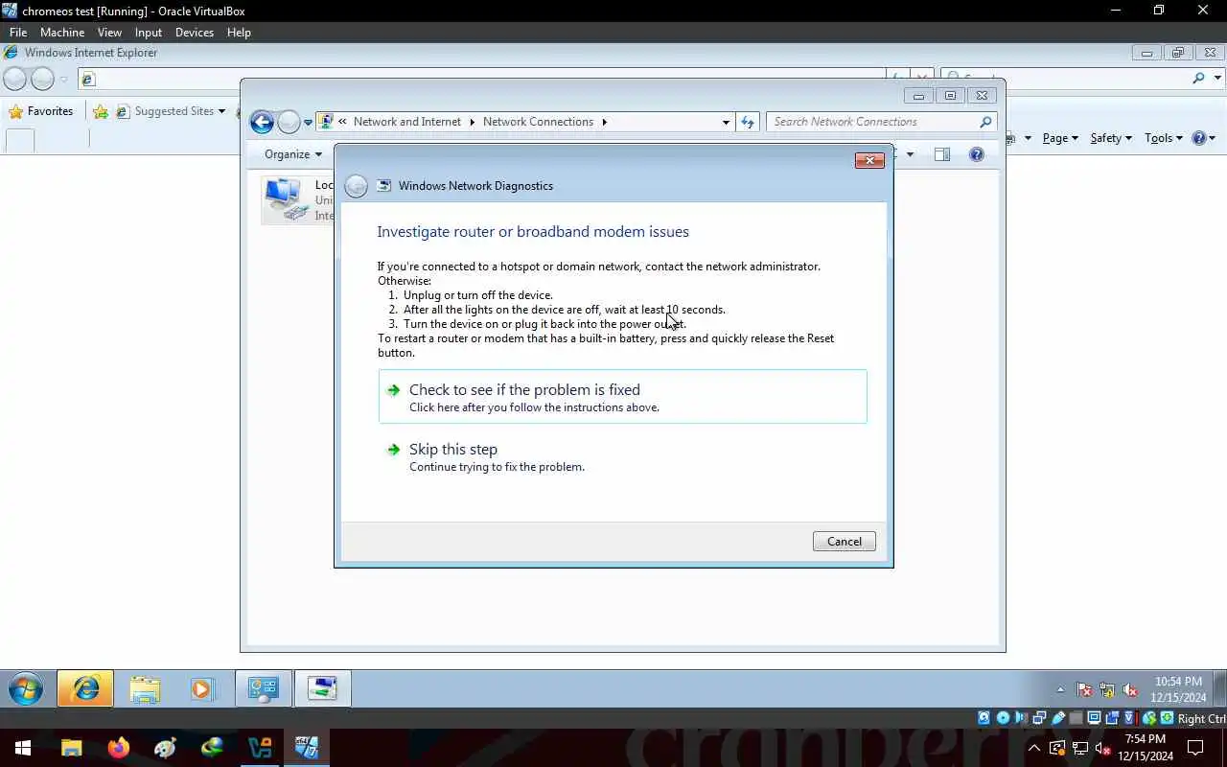Open File Explorer on the host taskbar
The height and width of the screenshot is (767, 1227).
click(72, 748)
